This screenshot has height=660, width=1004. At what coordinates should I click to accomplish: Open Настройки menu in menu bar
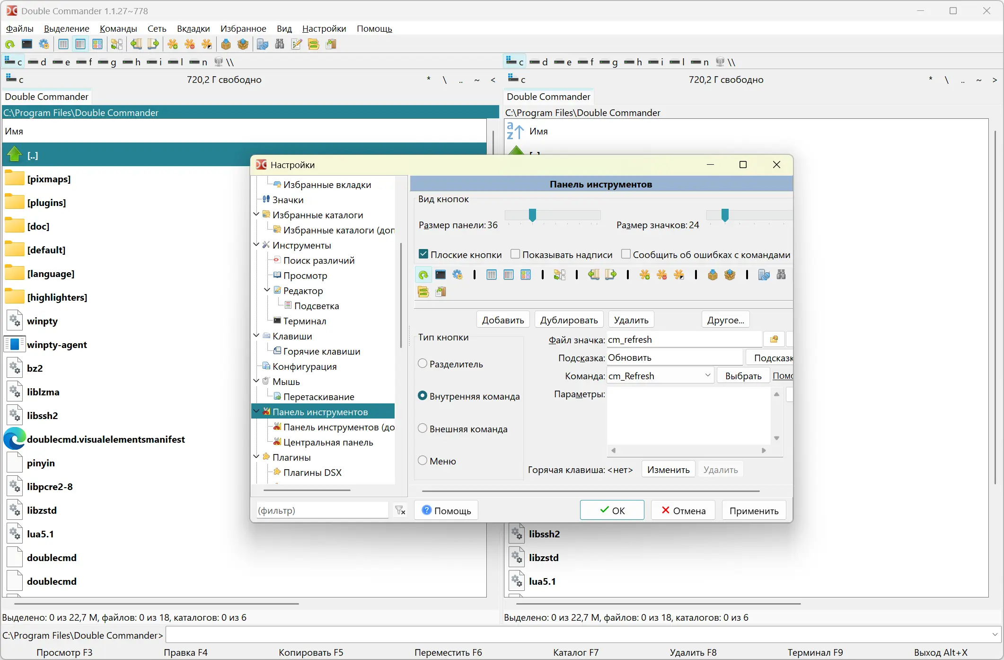tap(324, 28)
